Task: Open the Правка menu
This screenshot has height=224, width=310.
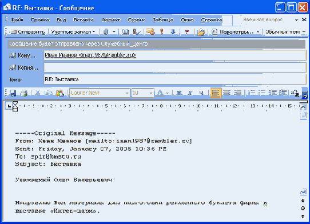Action: [40, 20]
